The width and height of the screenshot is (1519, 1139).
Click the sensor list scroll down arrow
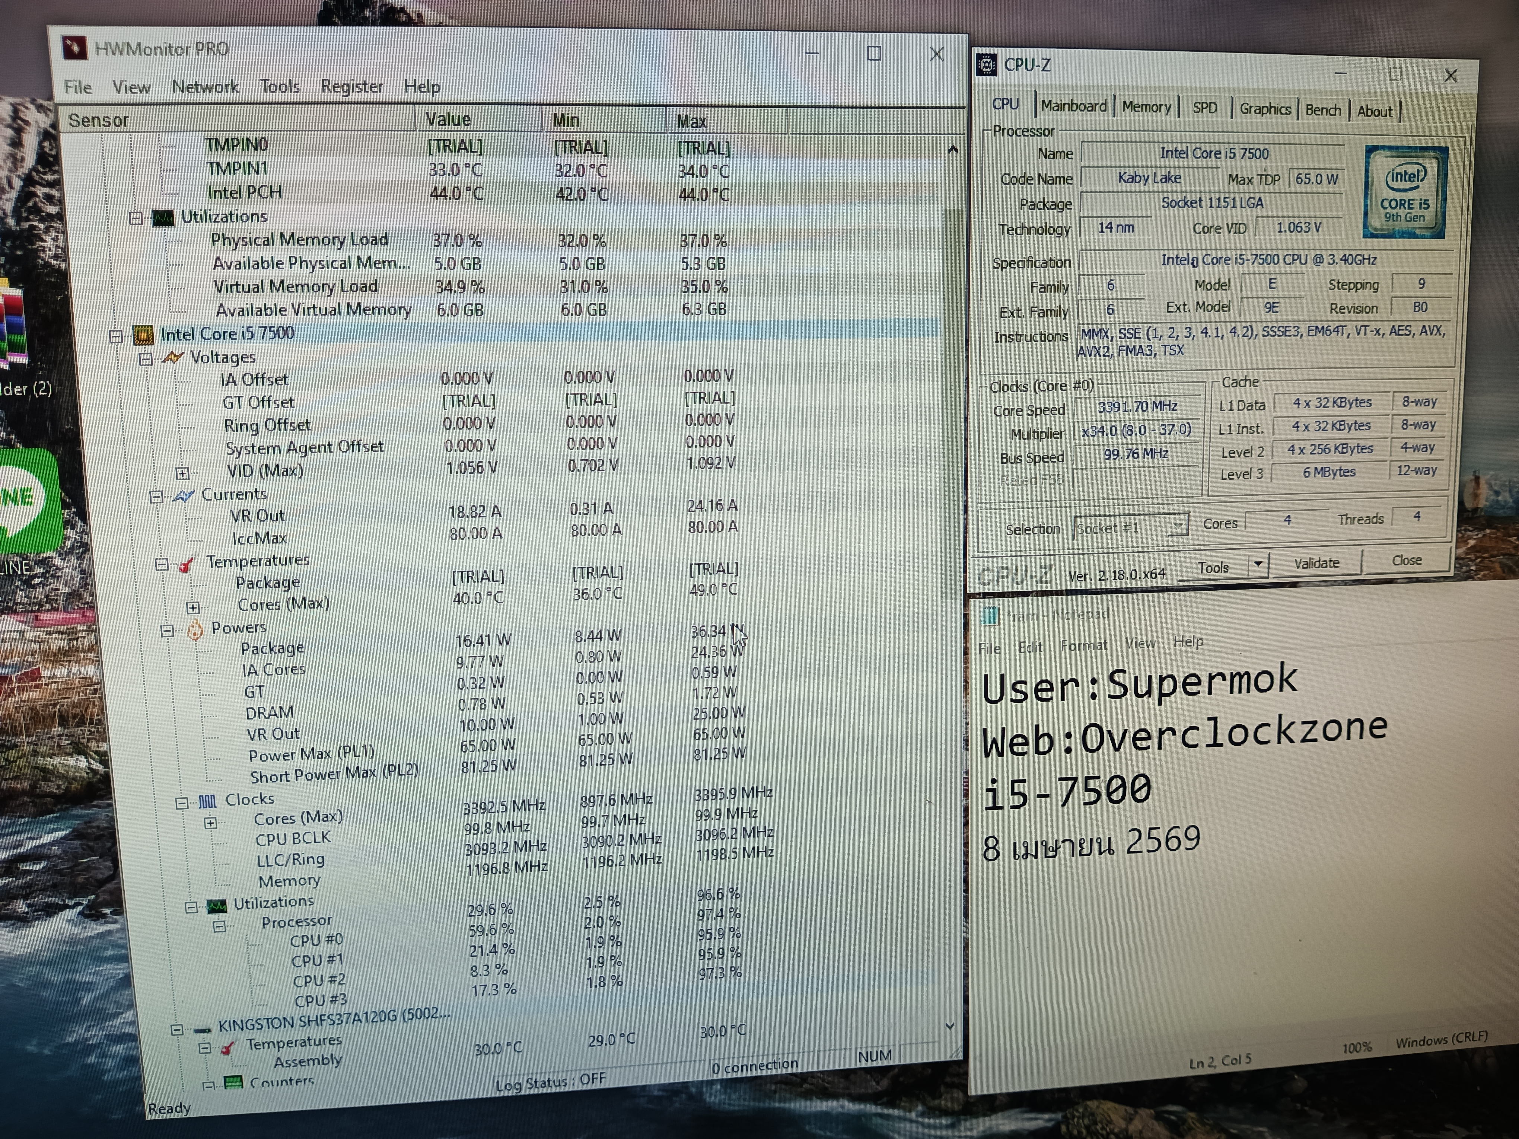(950, 1026)
